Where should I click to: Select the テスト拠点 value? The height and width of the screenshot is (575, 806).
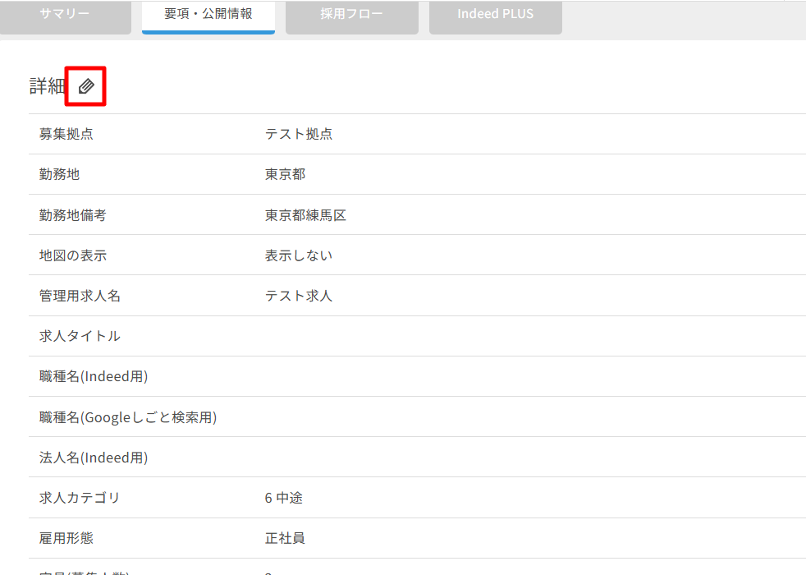299,134
